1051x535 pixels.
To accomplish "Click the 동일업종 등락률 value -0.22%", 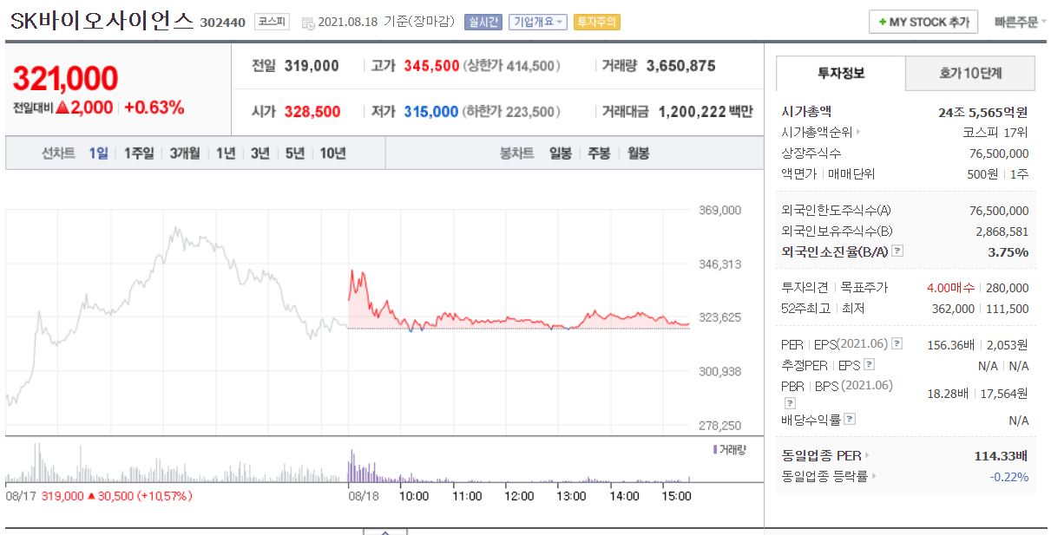I will point(1009,476).
